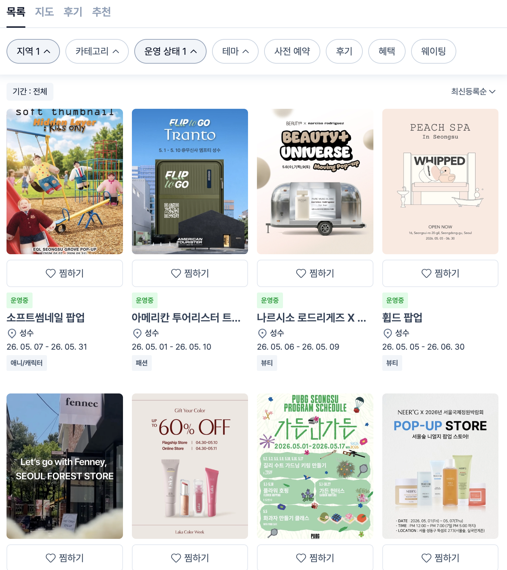The image size is (507, 570).
Task: Open the Beauty+ Universe poster
Action: [x=315, y=181]
